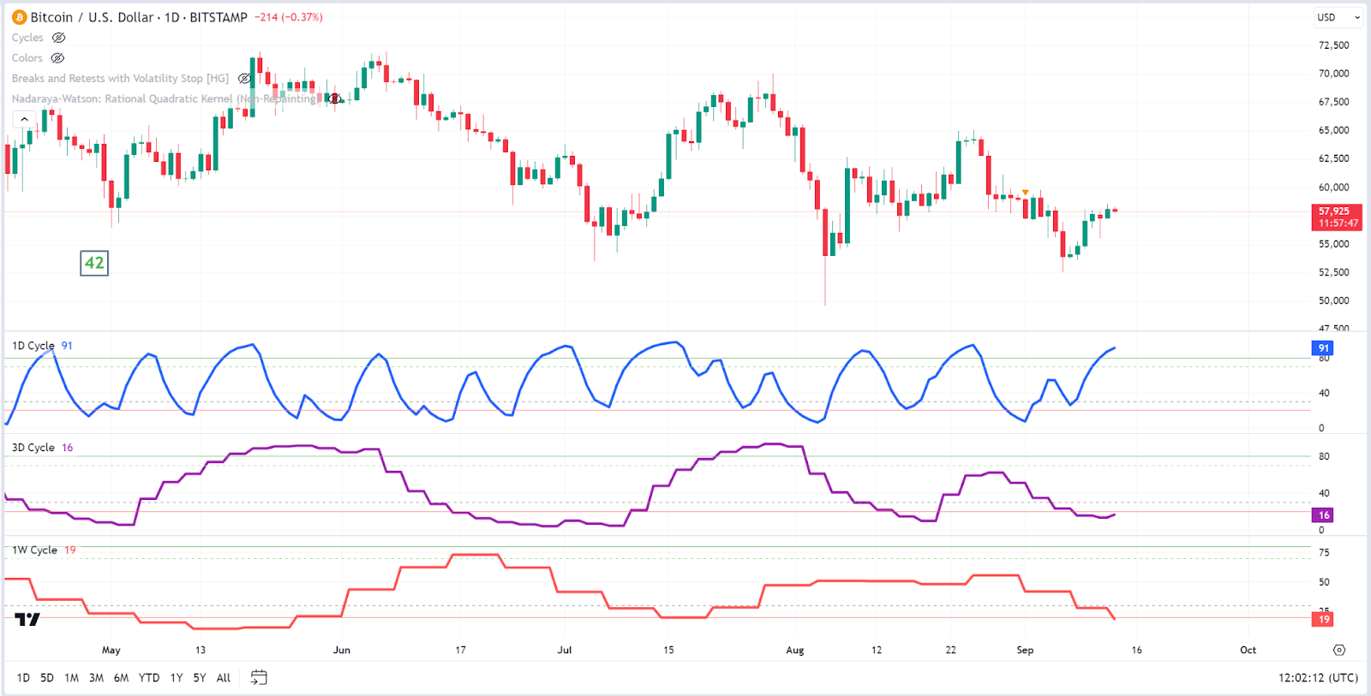
Task: Click the Bitcoin symbol logo icon
Action: (19, 17)
